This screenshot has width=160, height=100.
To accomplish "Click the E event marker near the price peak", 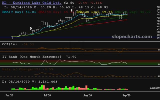I will click(72, 11).
